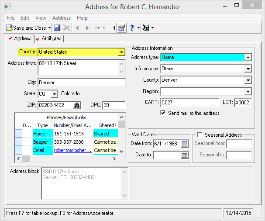
Task: Click the envelope mail icon in toolbar
Action: (111, 28)
